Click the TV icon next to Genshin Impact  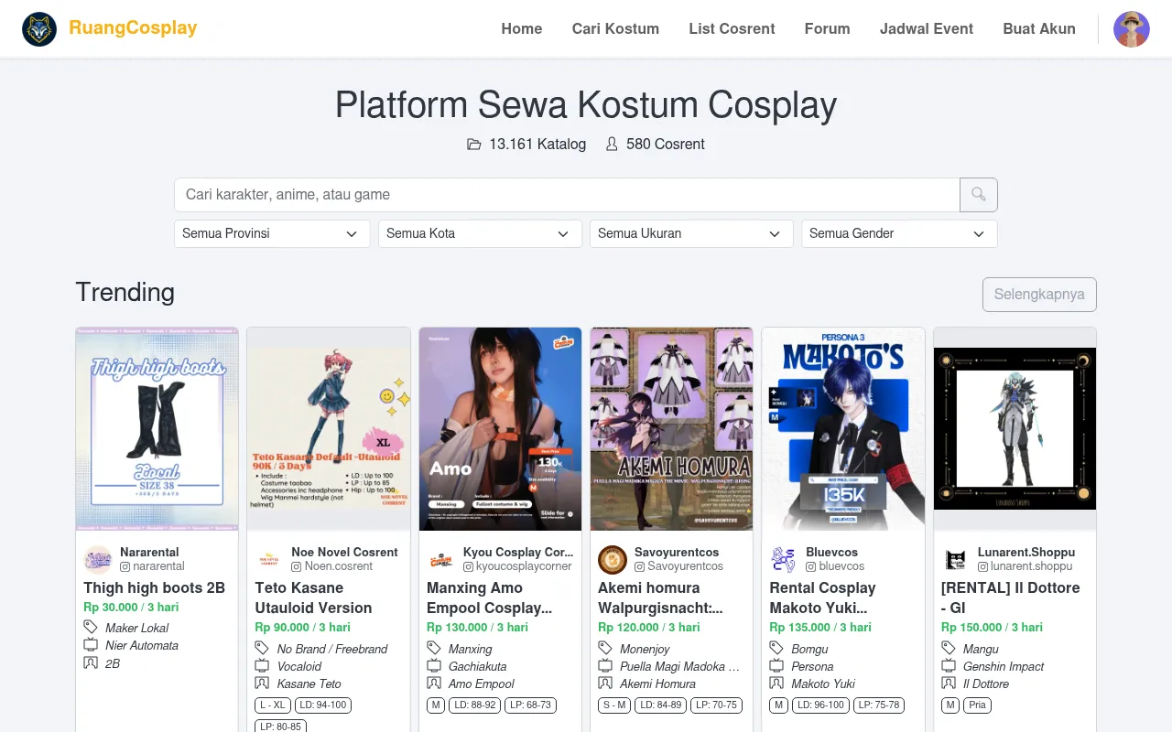pos(949,666)
